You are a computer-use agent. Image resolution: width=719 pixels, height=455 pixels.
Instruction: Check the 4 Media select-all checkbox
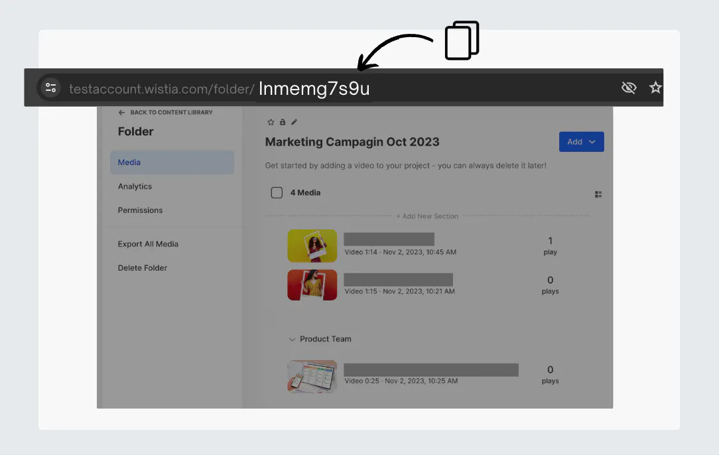coord(277,192)
